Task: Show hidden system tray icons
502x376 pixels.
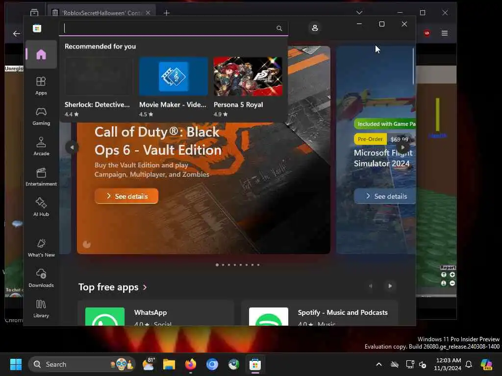Action: (379, 364)
